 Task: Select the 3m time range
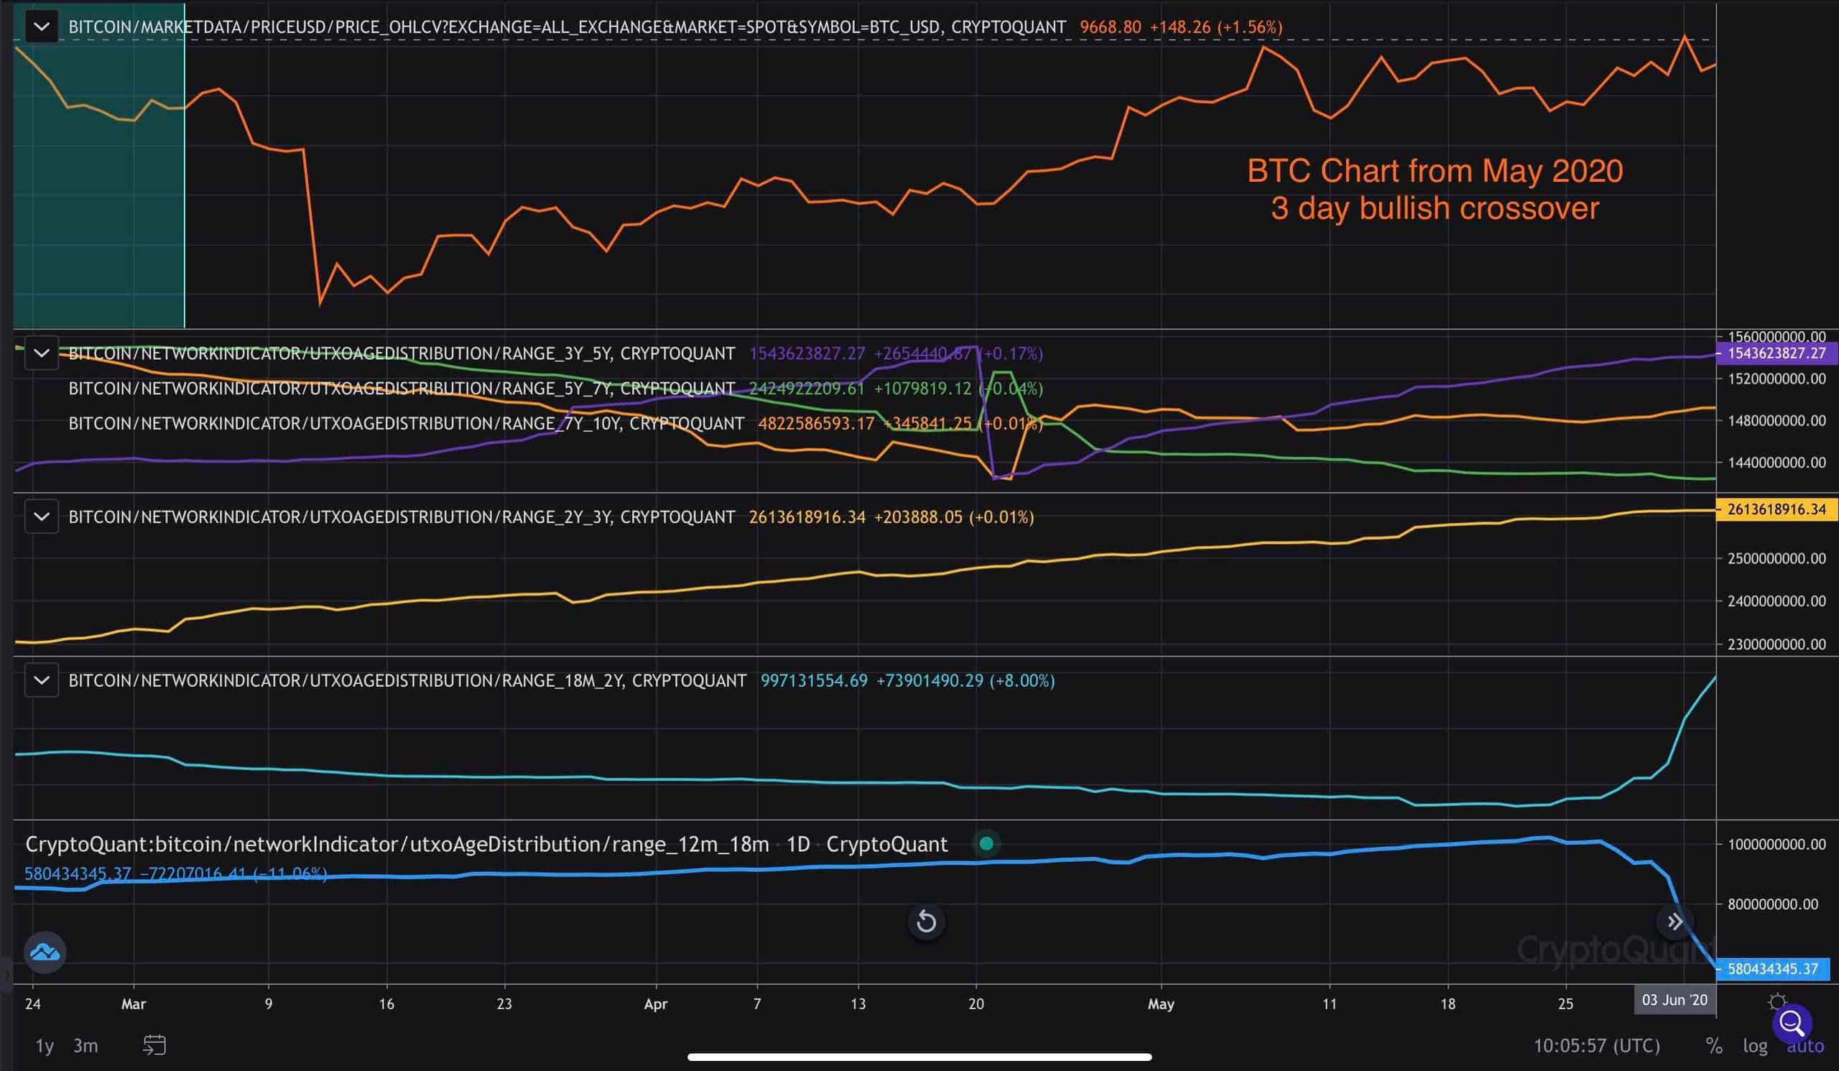[x=85, y=1045]
